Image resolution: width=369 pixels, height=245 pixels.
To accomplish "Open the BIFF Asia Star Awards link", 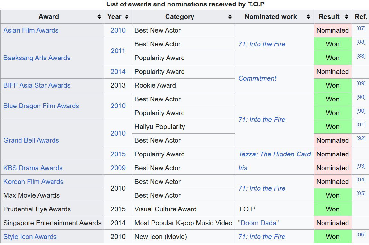I will tap(37, 85).
